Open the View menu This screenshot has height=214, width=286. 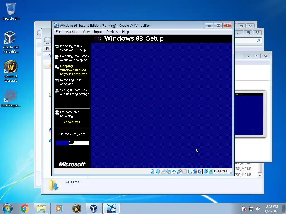[86, 32]
